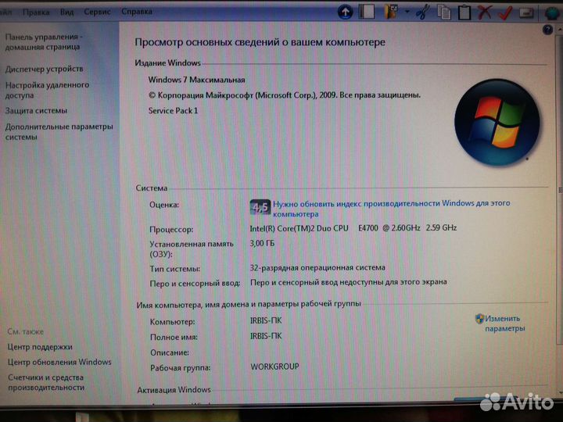This screenshot has width=563, height=422.
Task: Click the 'Издание Windows' section heading
Action: point(167,63)
